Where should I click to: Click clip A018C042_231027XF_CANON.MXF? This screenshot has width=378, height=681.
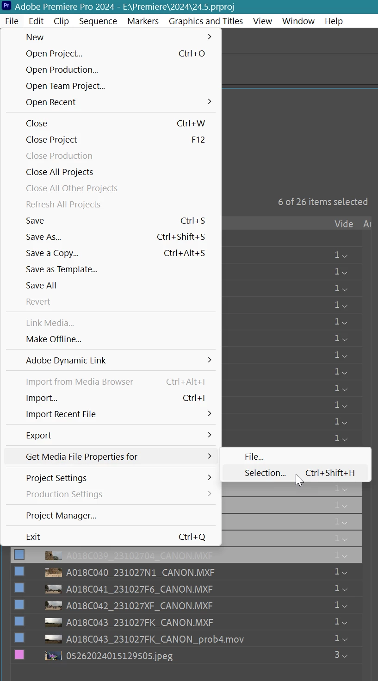click(x=140, y=606)
